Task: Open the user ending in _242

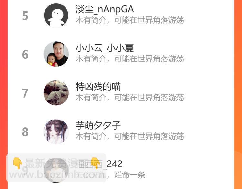Action: pyautogui.click(x=99, y=164)
